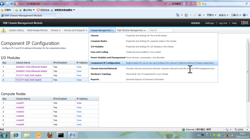Click the Settings link in header
Viewport: 250px width, 140px height.
tap(210, 23)
